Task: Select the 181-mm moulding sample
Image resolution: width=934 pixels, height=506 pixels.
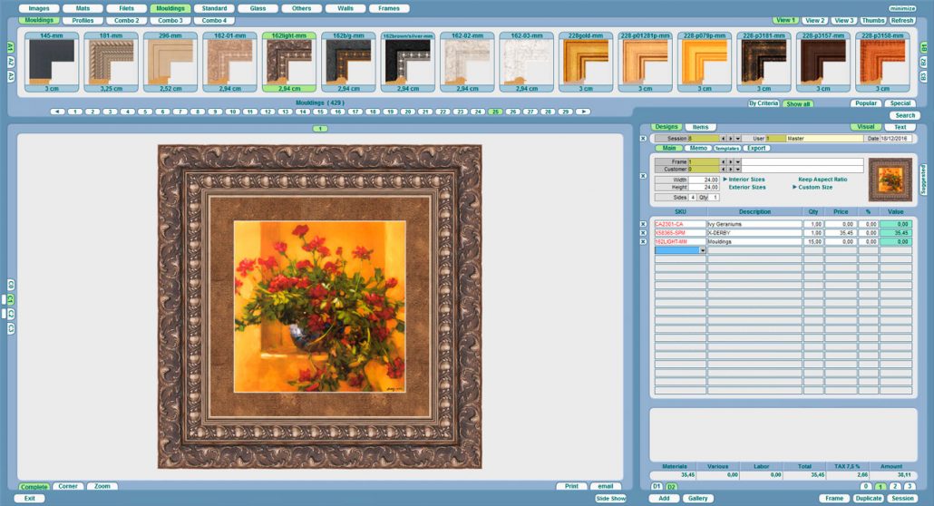Action: [112, 62]
